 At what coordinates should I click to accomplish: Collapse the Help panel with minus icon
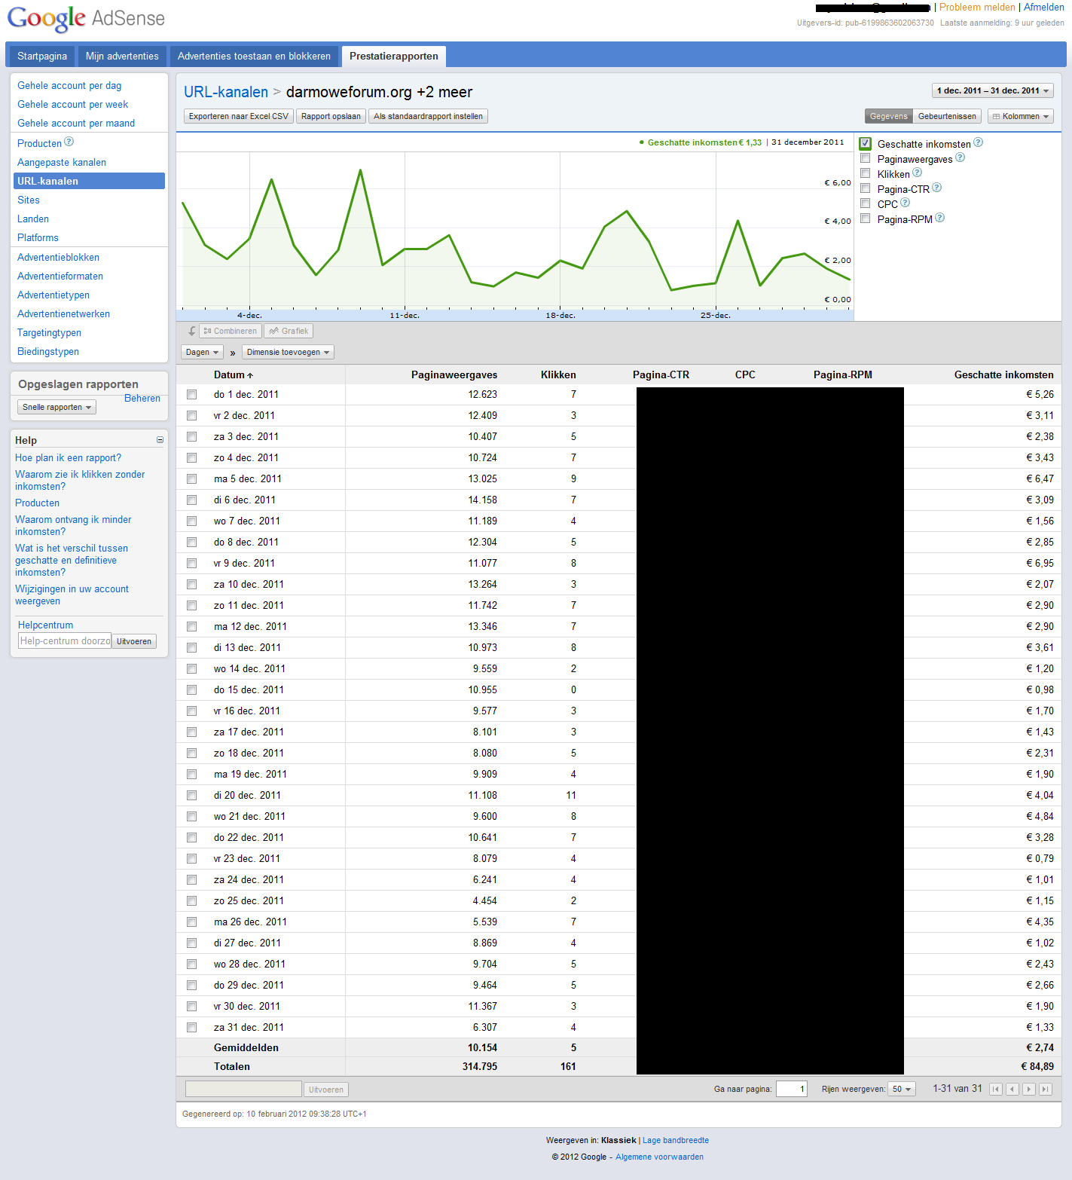[160, 440]
